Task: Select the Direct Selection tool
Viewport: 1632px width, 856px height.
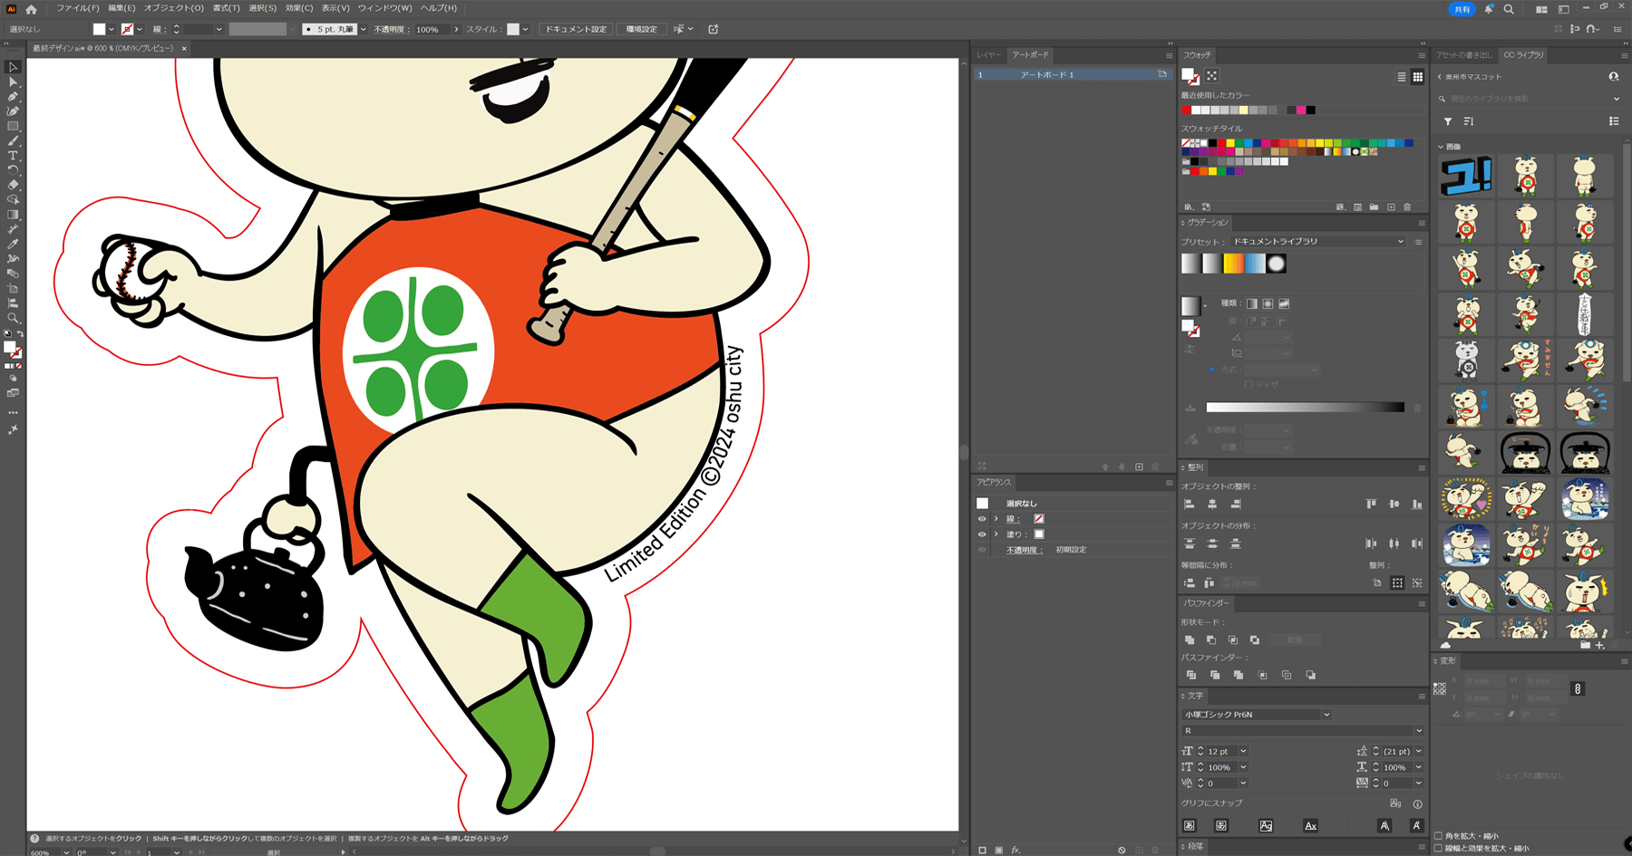Action: (13, 82)
